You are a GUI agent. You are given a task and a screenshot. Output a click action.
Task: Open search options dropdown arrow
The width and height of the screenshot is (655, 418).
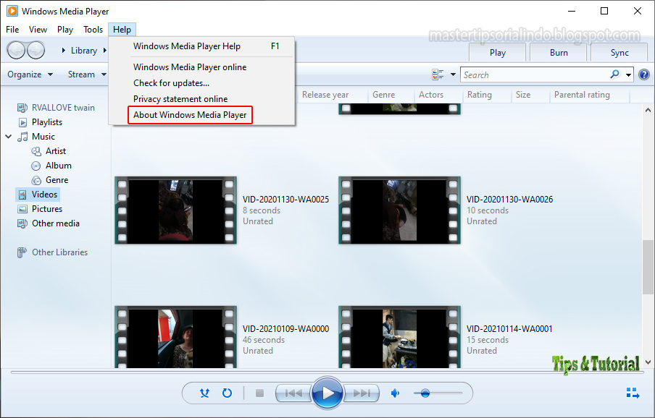point(628,75)
